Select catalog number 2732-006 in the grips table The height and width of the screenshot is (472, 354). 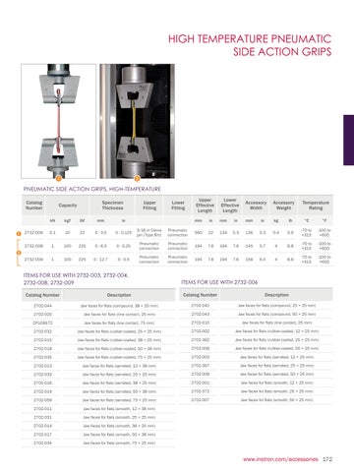[x=33, y=232]
